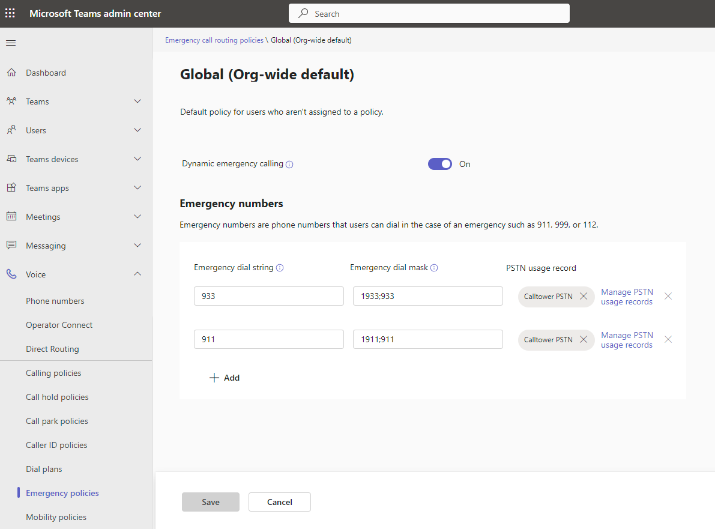Collapse the hamburger navigation menu
Image resolution: width=715 pixels, height=529 pixels.
pos(11,43)
